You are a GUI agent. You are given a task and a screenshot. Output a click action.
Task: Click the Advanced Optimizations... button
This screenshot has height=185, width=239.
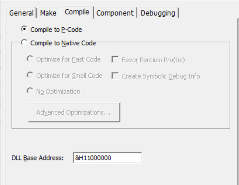pyautogui.click(x=73, y=112)
